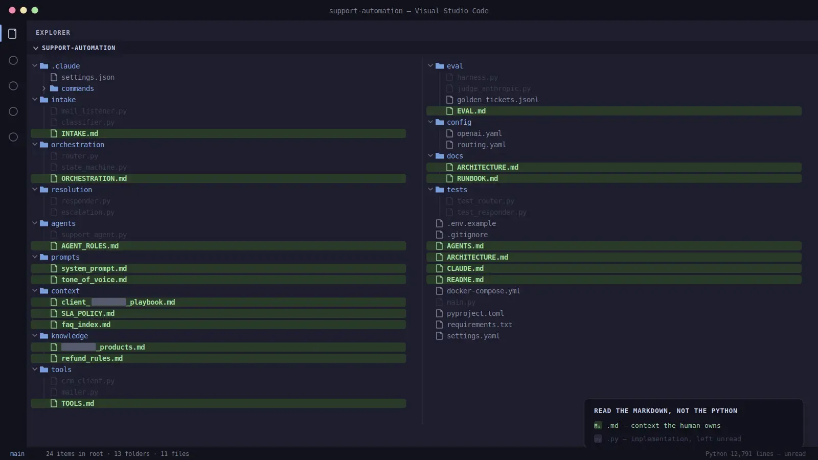The width and height of the screenshot is (818, 460).
Task: Click the file icon beside golden_tickets.jsonl
Action: (449, 100)
